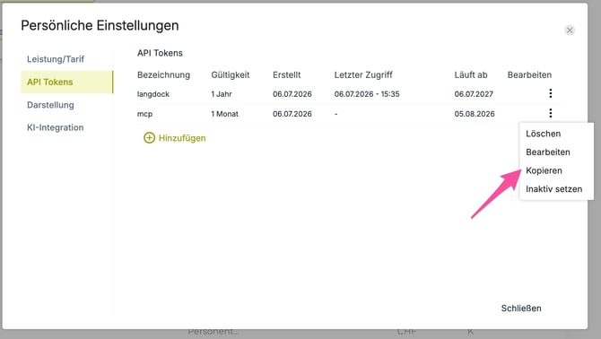Open the Leistung/Tarif section
601x339 pixels.
point(56,59)
